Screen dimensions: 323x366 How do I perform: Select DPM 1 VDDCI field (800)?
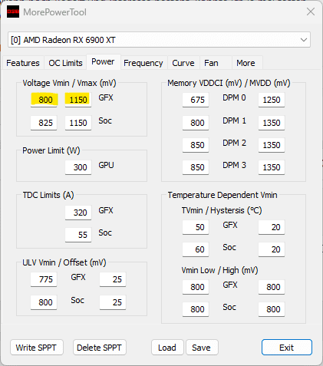(x=196, y=123)
